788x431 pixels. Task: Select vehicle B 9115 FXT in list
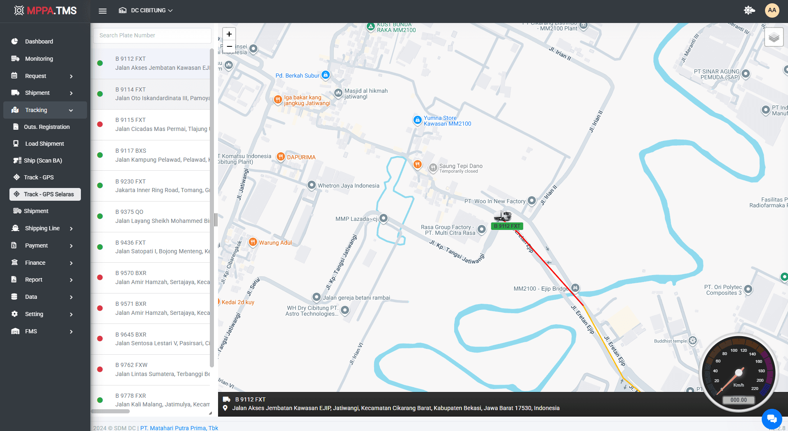click(150, 124)
